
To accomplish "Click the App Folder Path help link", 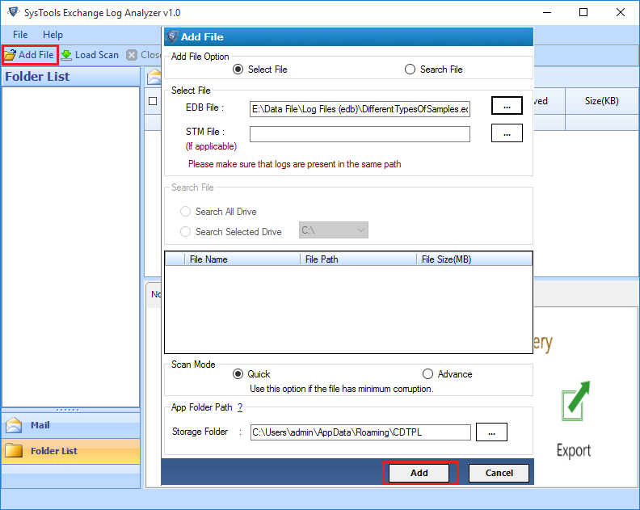I will pyautogui.click(x=240, y=407).
